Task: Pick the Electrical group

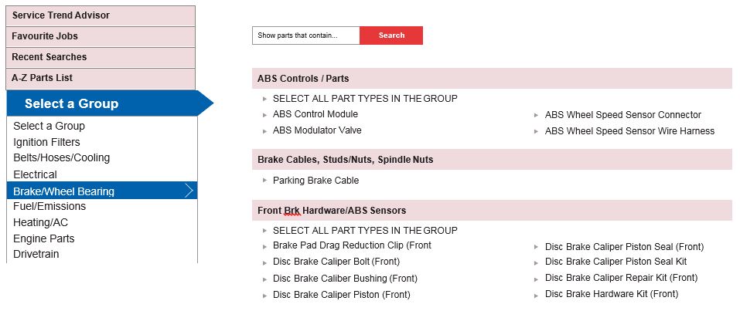Action: tap(35, 174)
